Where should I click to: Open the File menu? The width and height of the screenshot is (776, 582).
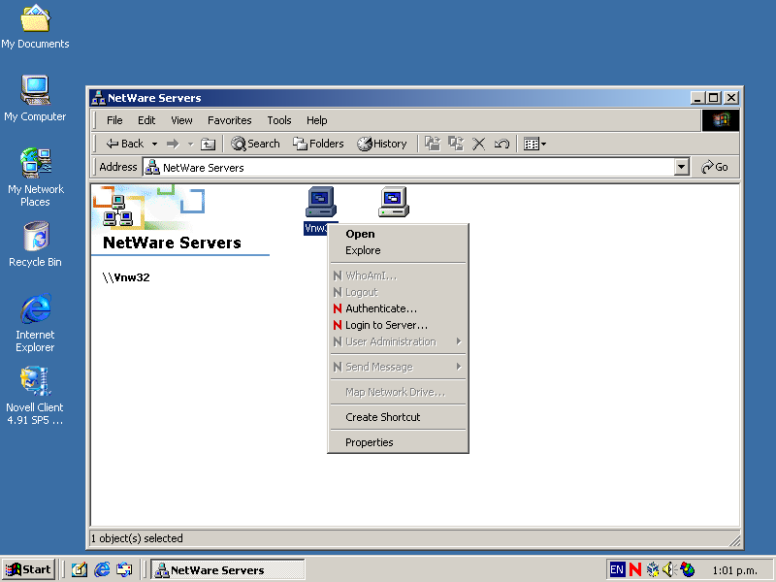(114, 120)
